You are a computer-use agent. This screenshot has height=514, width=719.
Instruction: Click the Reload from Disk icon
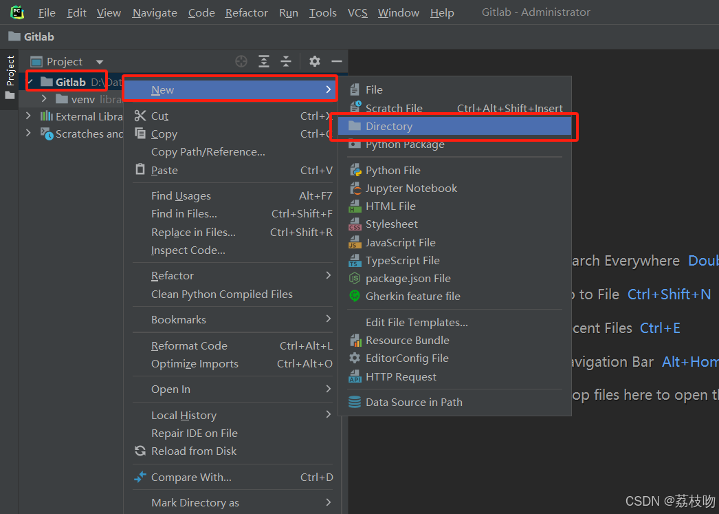[x=140, y=451]
